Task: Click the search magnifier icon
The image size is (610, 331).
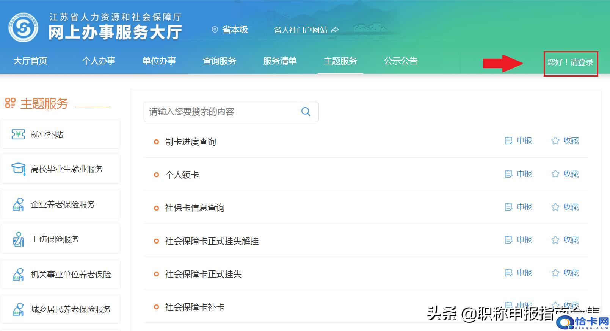Action: pyautogui.click(x=306, y=112)
